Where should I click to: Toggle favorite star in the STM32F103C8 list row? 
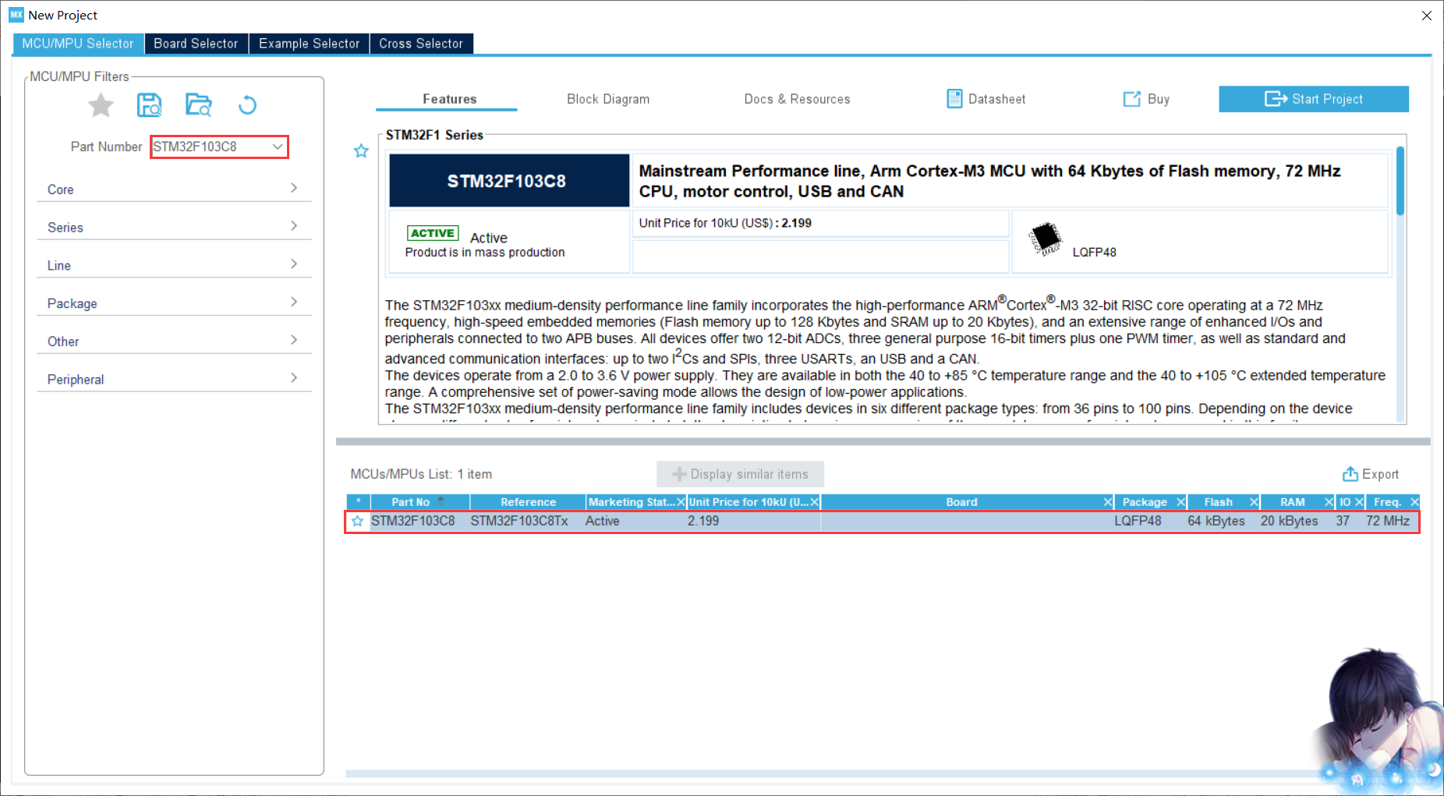pyautogui.click(x=357, y=521)
